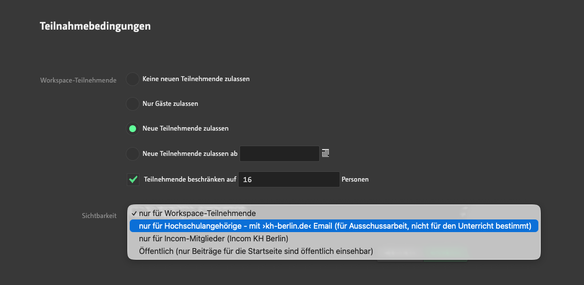584x285 pixels.
Task: Open the calendar date picker icon
Action: 326,153
